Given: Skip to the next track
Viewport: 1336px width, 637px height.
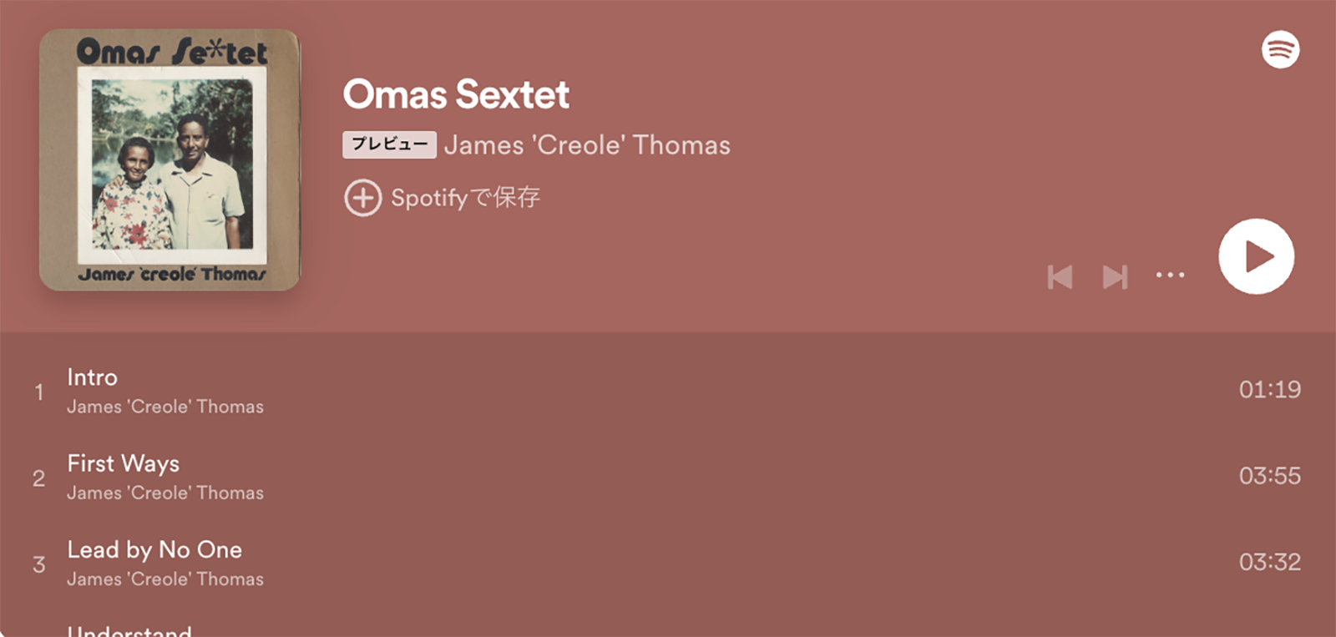Looking at the screenshot, I should 1116,276.
